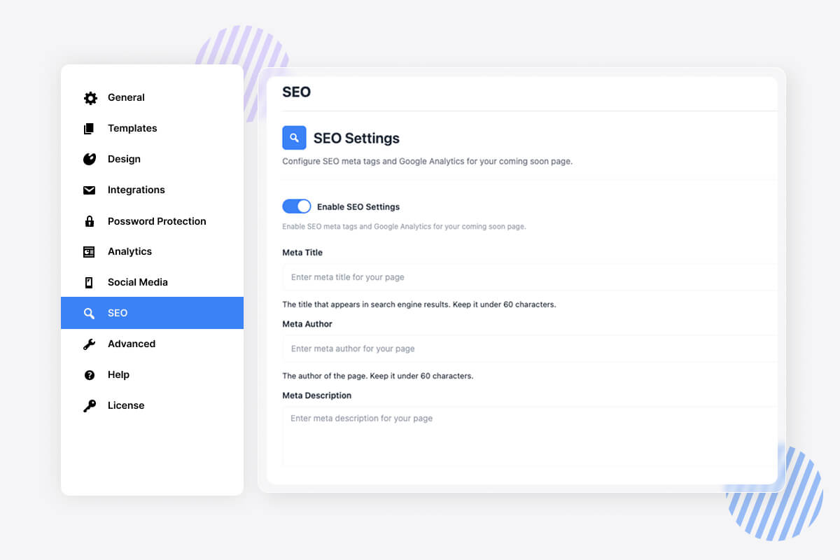This screenshot has height=560, width=840.
Task: Click the 'Configure SEO meta tags' description
Action: pos(427,162)
